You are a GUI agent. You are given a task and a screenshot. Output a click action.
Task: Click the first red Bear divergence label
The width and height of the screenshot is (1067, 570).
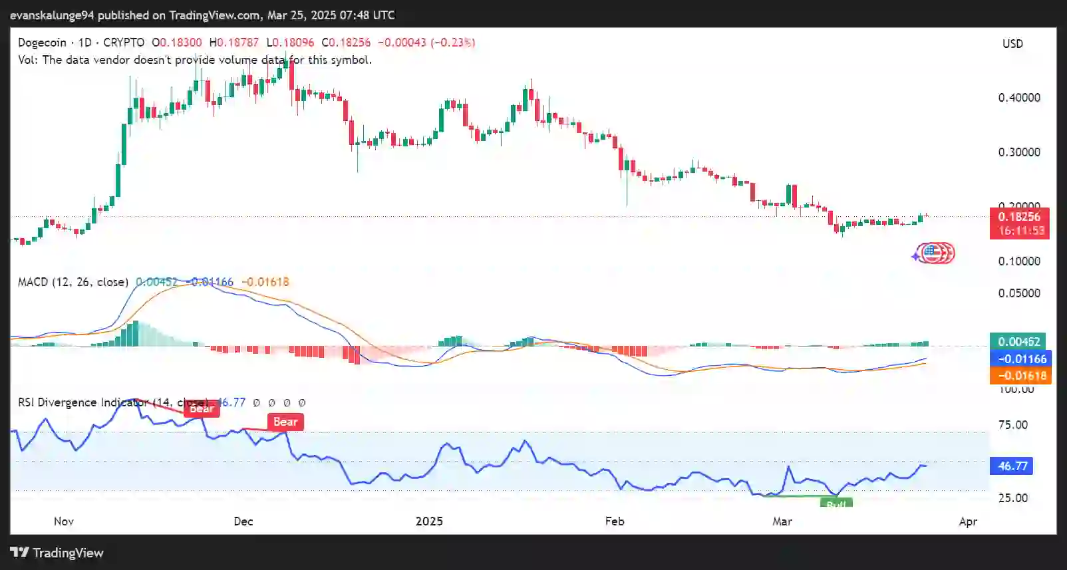202,408
